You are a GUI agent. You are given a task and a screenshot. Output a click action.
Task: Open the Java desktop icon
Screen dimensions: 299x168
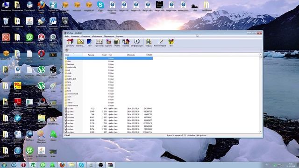pyautogui.click(x=29, y=22)
